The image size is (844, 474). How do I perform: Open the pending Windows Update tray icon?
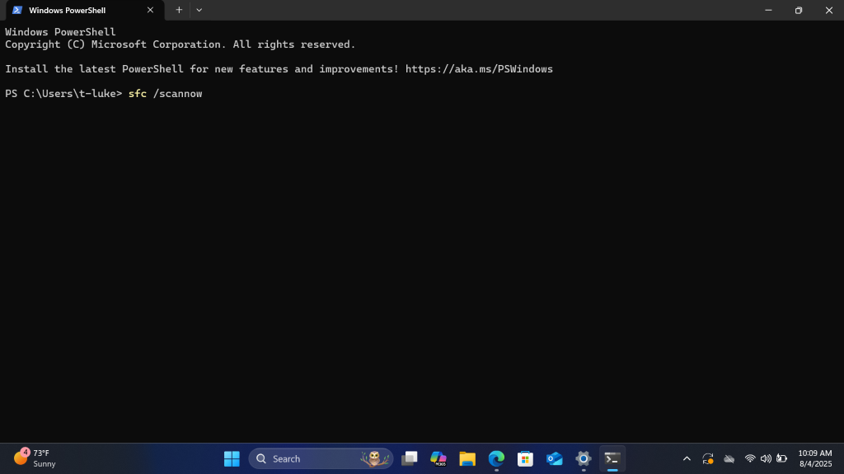pyautogui.click(x=707, y=458)
